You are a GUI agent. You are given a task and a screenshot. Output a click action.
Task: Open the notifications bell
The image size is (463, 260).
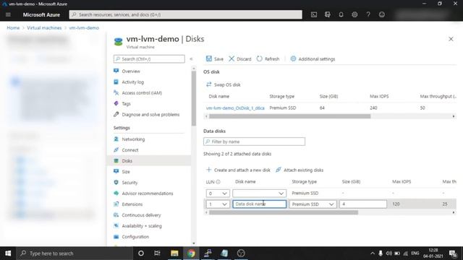(x=341, y=14)
